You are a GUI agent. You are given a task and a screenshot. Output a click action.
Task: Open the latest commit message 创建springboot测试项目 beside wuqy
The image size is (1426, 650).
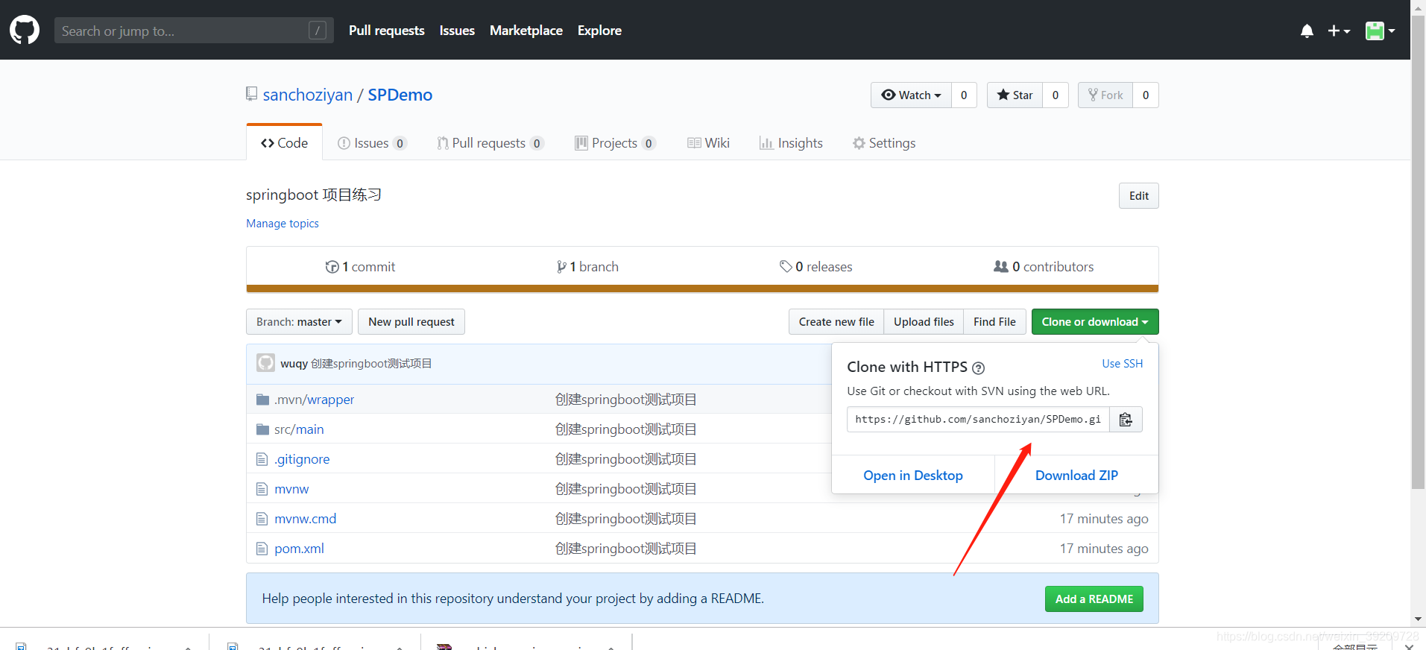(x=371, y=364)
